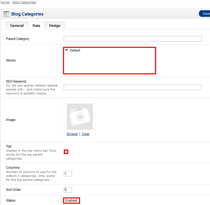
Task: Click the Clear image link
Action: [x=86, y=134]
